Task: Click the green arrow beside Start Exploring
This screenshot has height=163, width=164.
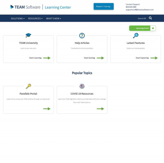Action: 154,58
